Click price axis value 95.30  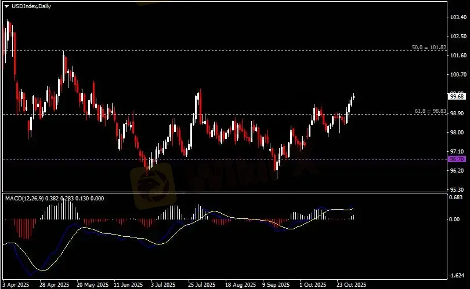point(457,190)
